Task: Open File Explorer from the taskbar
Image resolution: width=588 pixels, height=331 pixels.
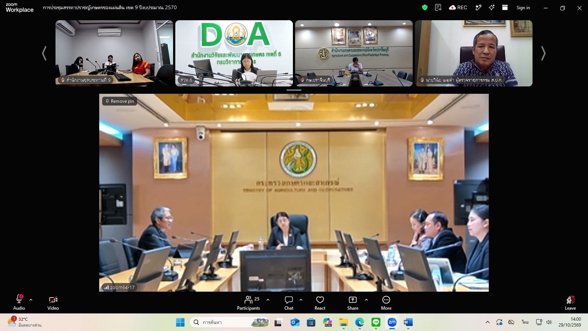Action: (344, 322)
